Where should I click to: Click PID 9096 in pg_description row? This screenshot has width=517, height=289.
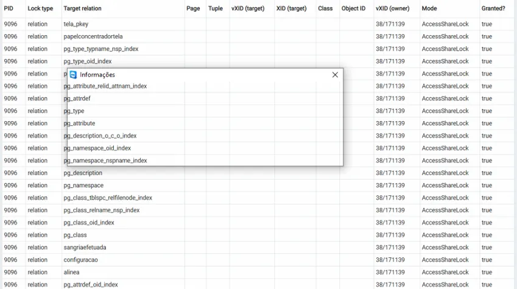point(10,173)
